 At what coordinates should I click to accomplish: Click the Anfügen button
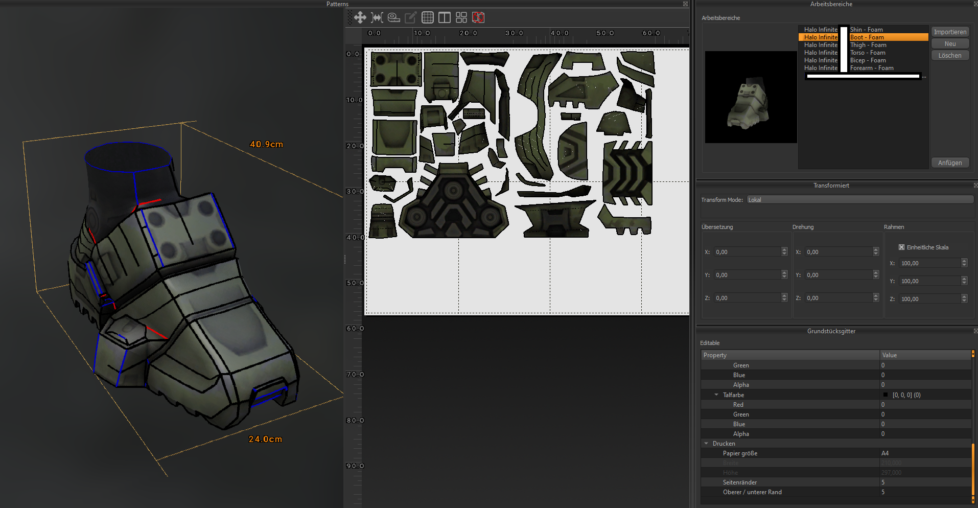pyautogui.click(x=950, y=163)
